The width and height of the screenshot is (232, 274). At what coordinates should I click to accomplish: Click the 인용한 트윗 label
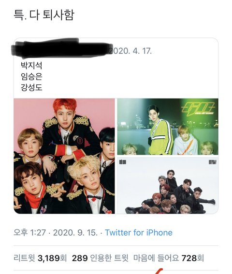pyautogui.click(x=109, y=258)
